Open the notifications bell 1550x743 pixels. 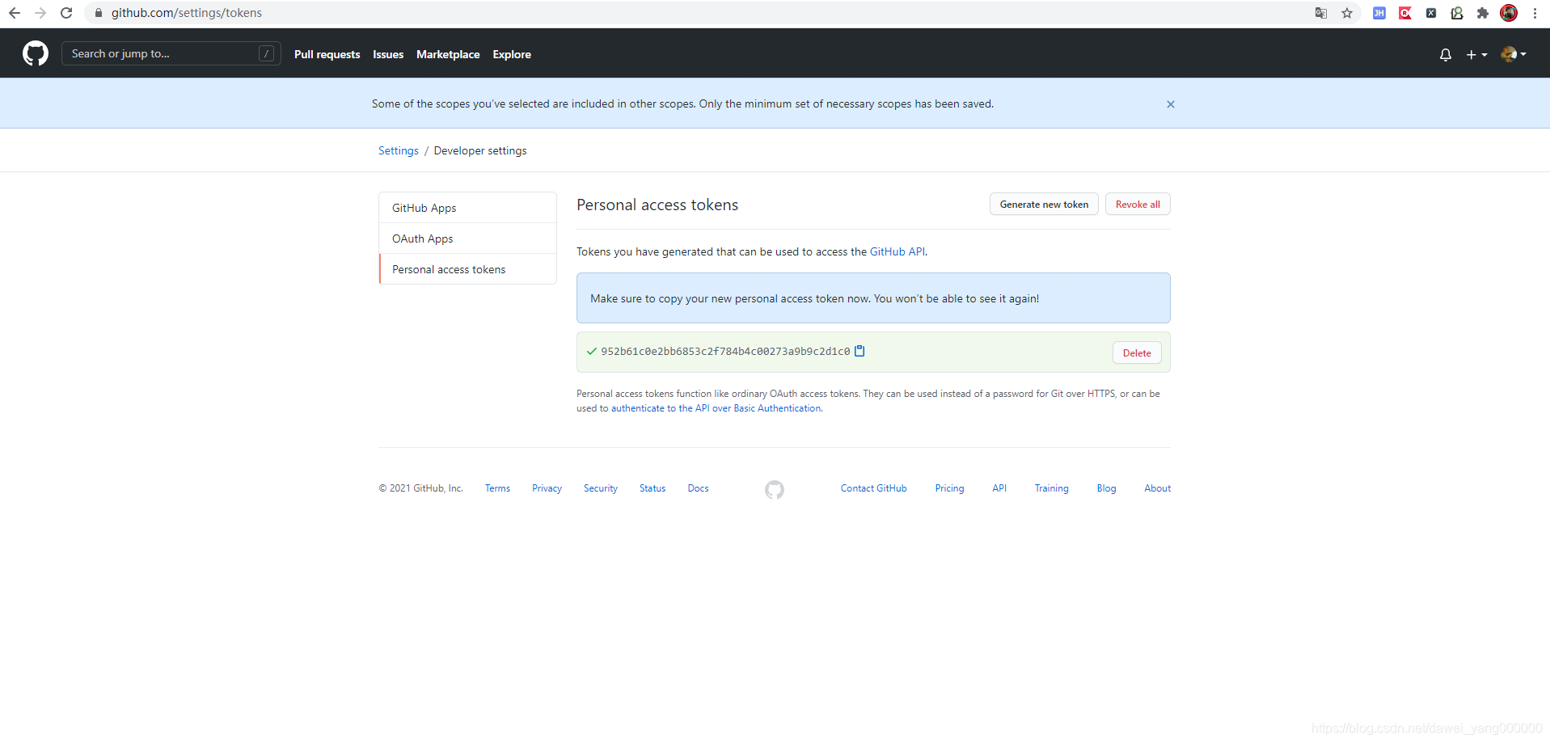(x=1446, y=55)
